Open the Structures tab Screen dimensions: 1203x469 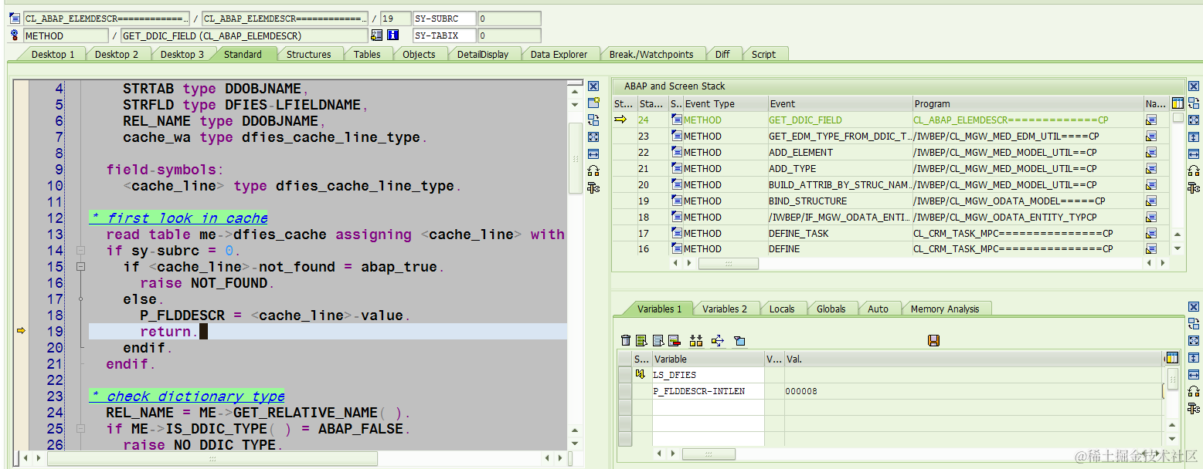(308, 54)
